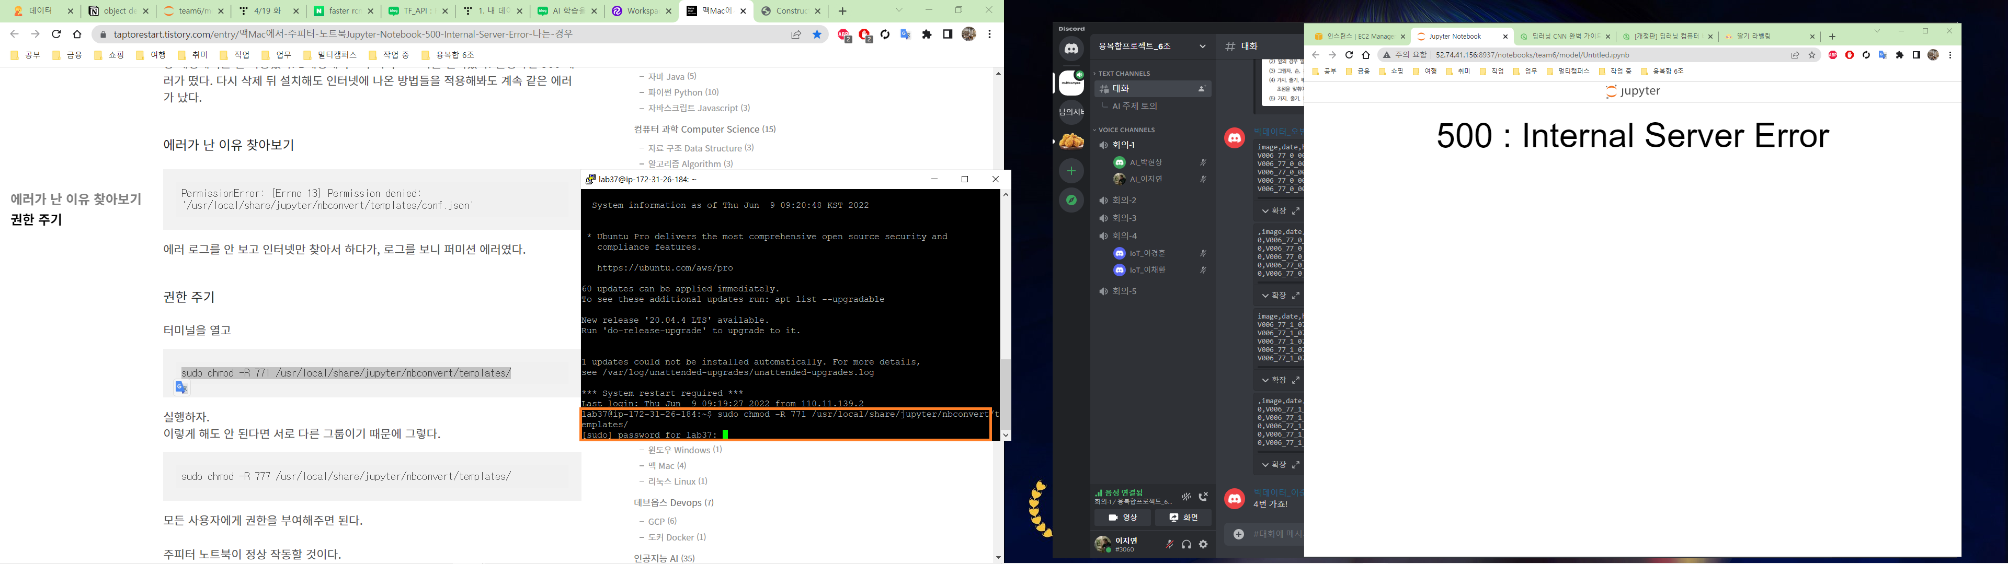The height and width of the screenshot is (564, 2008).
Task: Open Explore Public Servers compass icon
Action: pos(1071,200)
